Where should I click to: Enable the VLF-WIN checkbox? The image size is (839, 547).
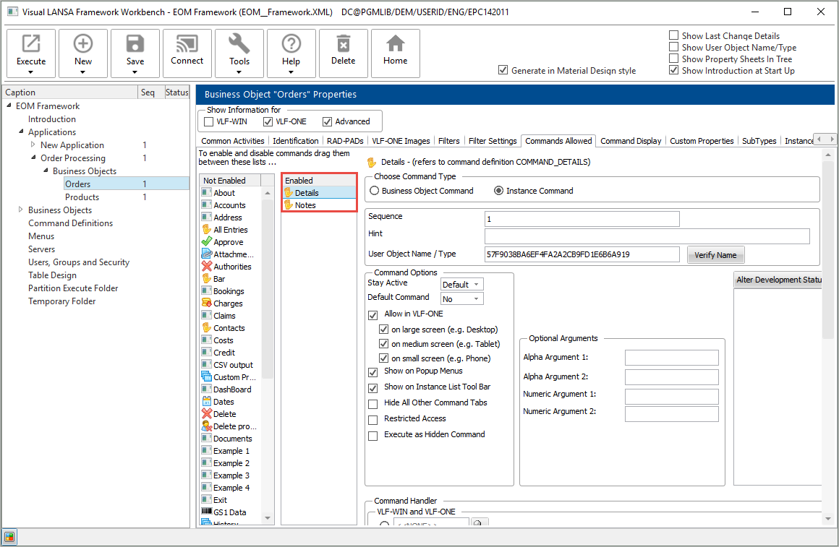click(209, 121)
